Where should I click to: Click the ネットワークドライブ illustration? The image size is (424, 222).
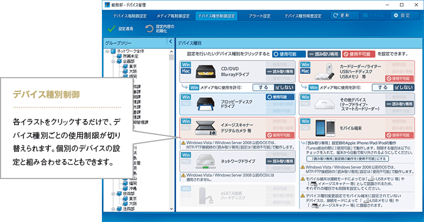click(206, 161)
